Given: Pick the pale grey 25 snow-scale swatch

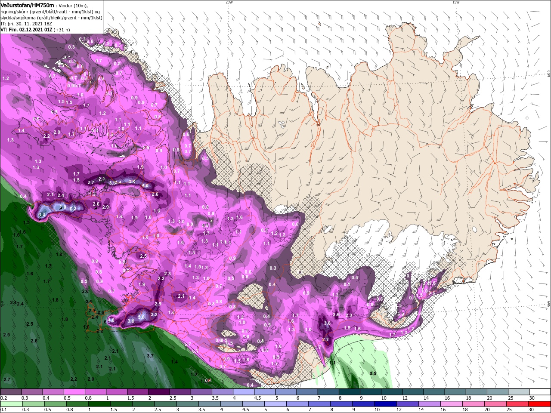Looking at the screenshot, I should tap(518, 392).
